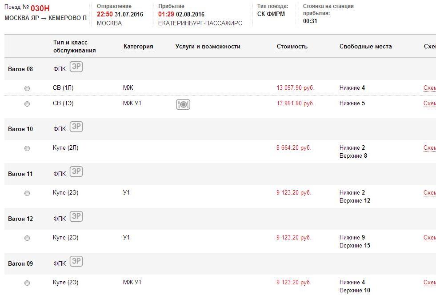Click the ЭР e-registration icon for Вагон 09
The height and width of the screenshot is (307, 436).
click(x=76, y=261)
